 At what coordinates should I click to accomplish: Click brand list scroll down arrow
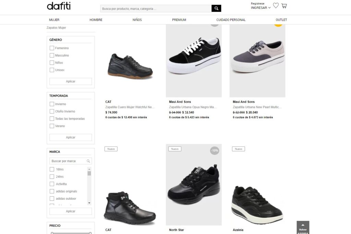tap(89, 203)
